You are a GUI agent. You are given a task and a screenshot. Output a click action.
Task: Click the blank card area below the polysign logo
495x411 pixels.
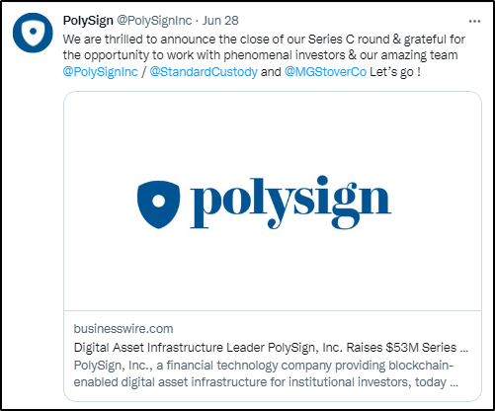pos(273,270)
